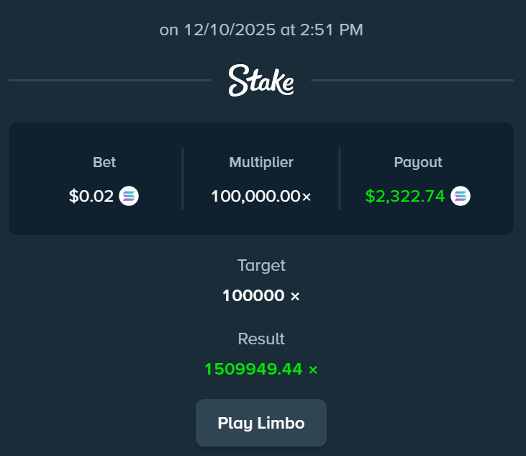This screenshot has width=526, height=456.
Task: Click the 100,000.00× multiplier value
Action: (x=261, y=196)
